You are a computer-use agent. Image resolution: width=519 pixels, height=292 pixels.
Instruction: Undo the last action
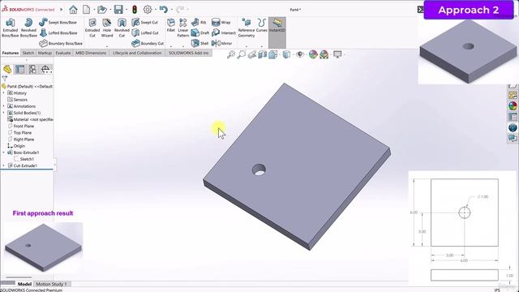coord(164,9)
